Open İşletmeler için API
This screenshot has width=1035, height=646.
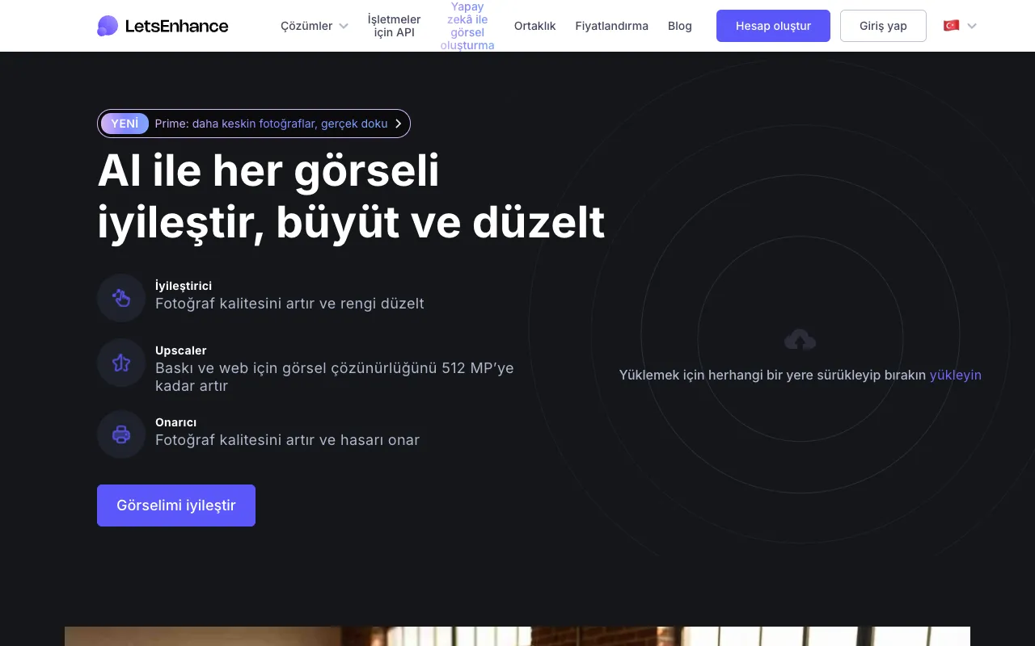point(394,26)
